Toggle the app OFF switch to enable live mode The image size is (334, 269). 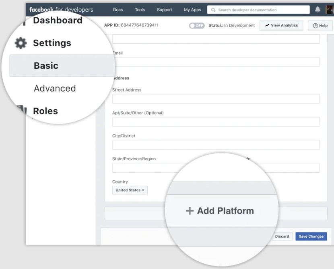click(x=196, y=25)
